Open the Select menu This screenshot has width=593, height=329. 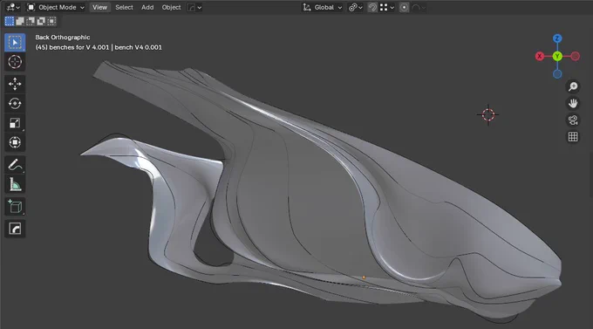(x=124, y=7)
